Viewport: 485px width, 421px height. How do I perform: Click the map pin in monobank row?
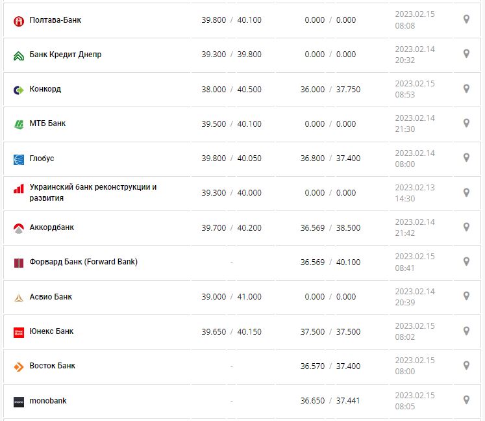click(466, 400)
